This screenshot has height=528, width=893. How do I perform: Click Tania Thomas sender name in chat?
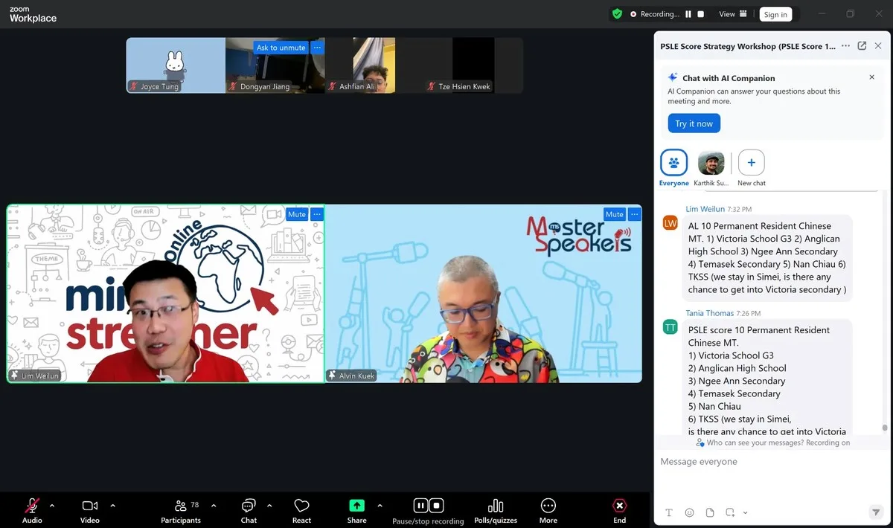pos(710,313)
